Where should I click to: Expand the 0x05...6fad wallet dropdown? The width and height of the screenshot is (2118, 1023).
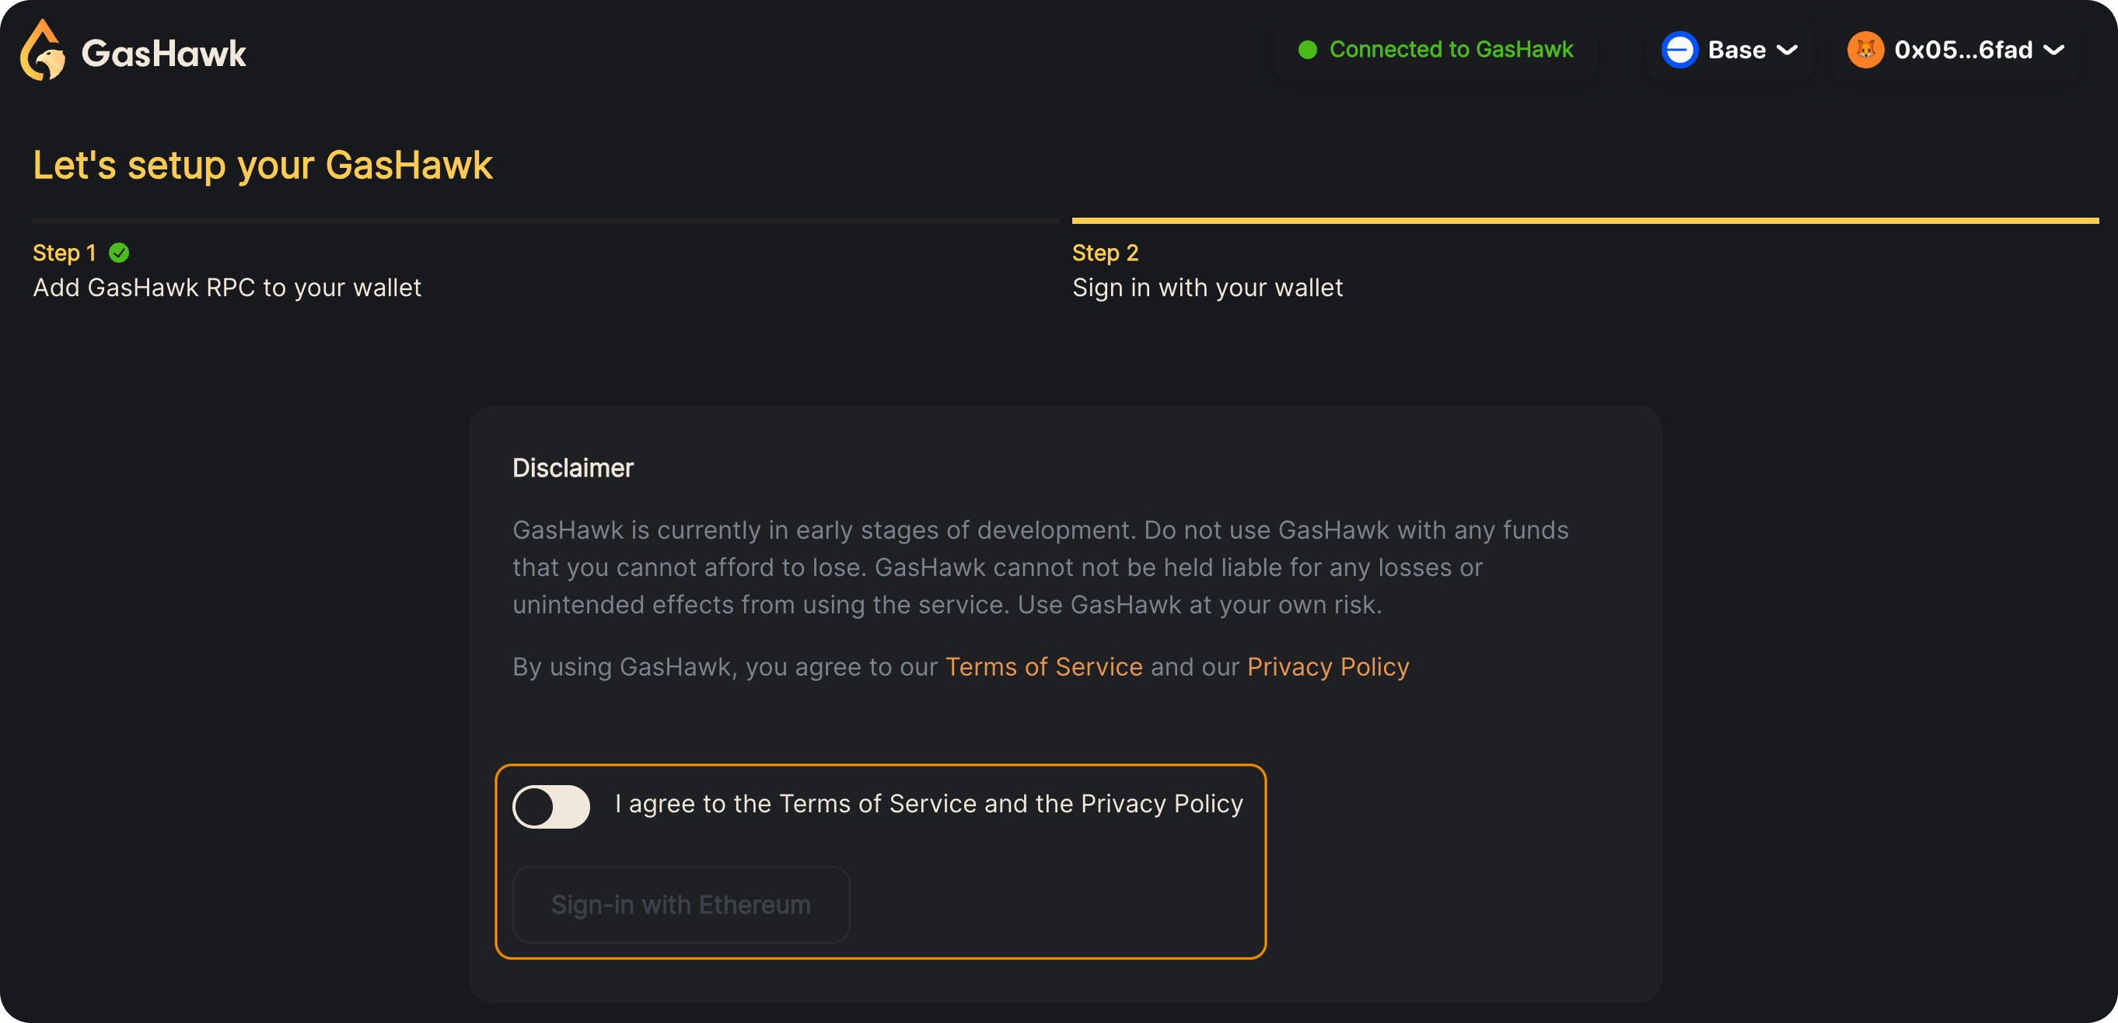[x=1956, y=51]
